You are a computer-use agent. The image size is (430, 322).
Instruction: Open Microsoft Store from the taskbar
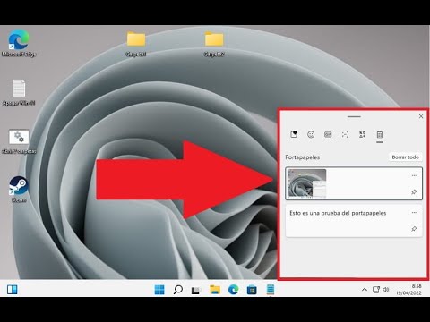tap(252, 290)
